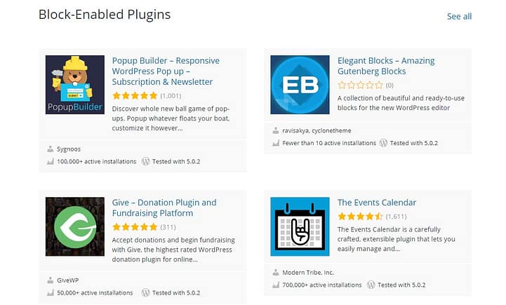Click the author icon beside Sygnoos

51,149
